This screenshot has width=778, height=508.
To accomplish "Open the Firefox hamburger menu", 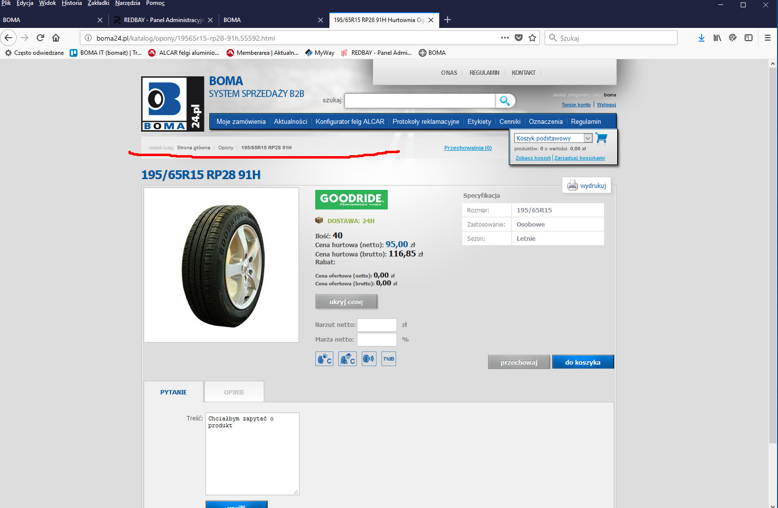I will [x=767, y=38].
